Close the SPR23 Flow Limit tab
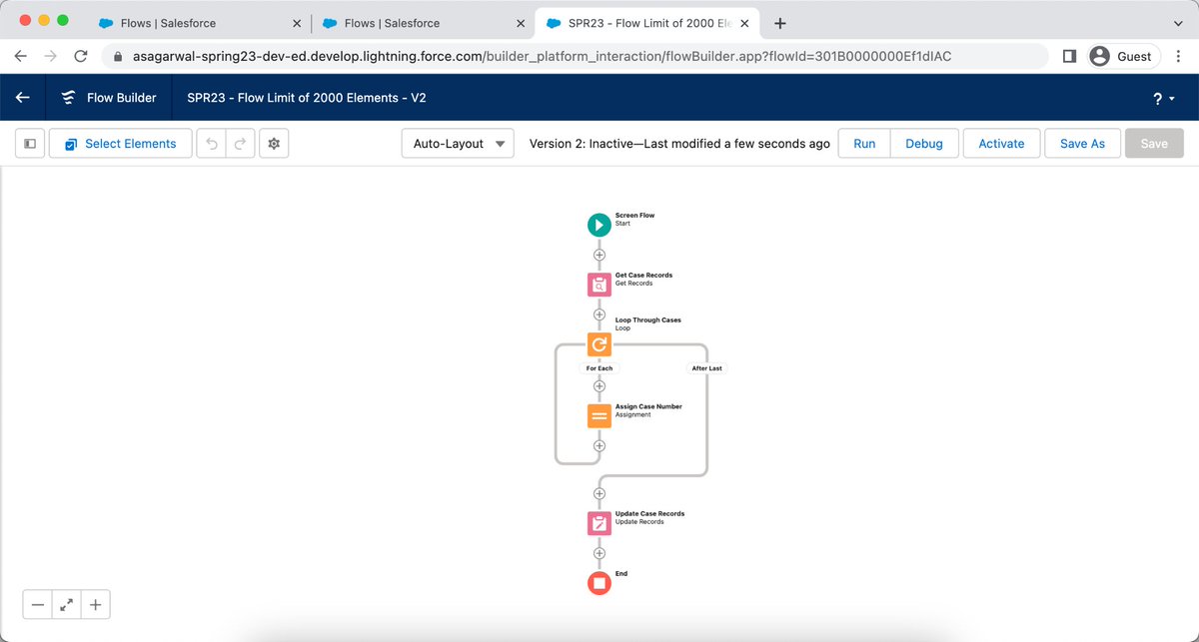 744,23
